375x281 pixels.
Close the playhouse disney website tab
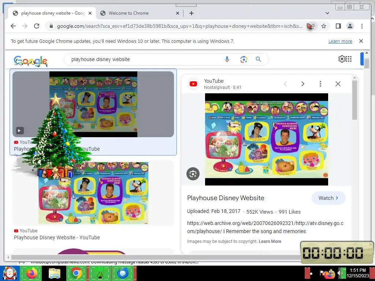coord(90,14)
